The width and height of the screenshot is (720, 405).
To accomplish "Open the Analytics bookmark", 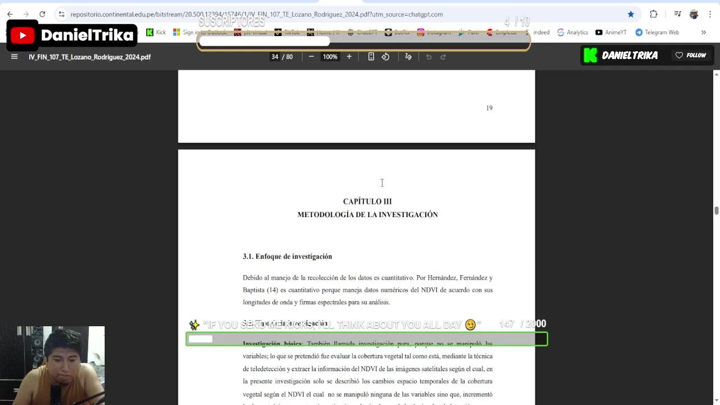I will pyautogui.click(x=573, y=33).
